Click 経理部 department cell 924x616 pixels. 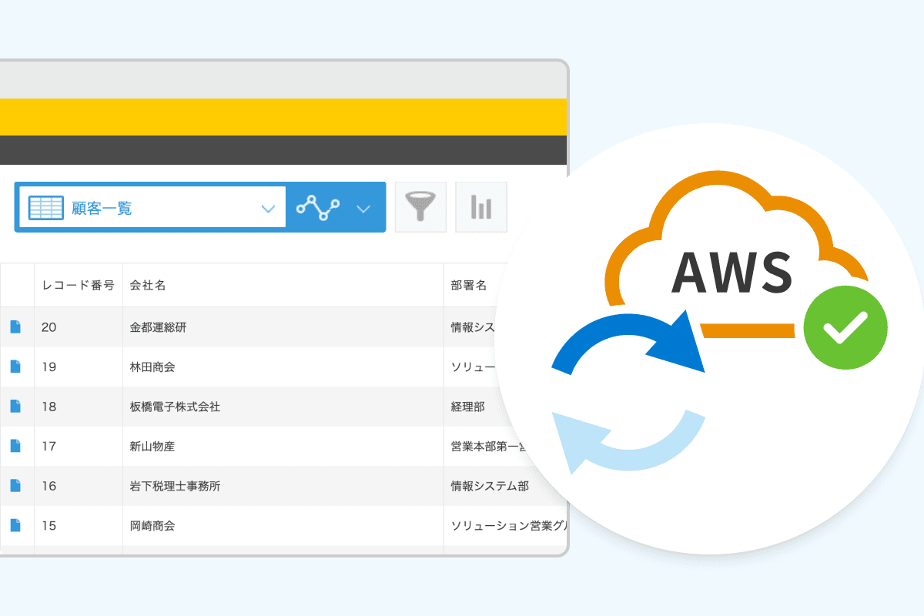[468, 407]
